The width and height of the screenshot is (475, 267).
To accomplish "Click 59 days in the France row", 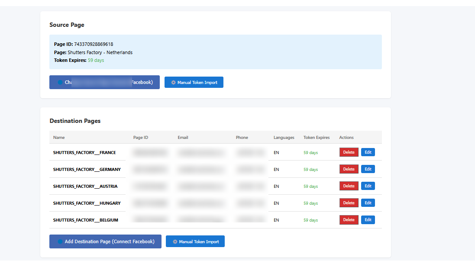I will [x=310, y=153].
